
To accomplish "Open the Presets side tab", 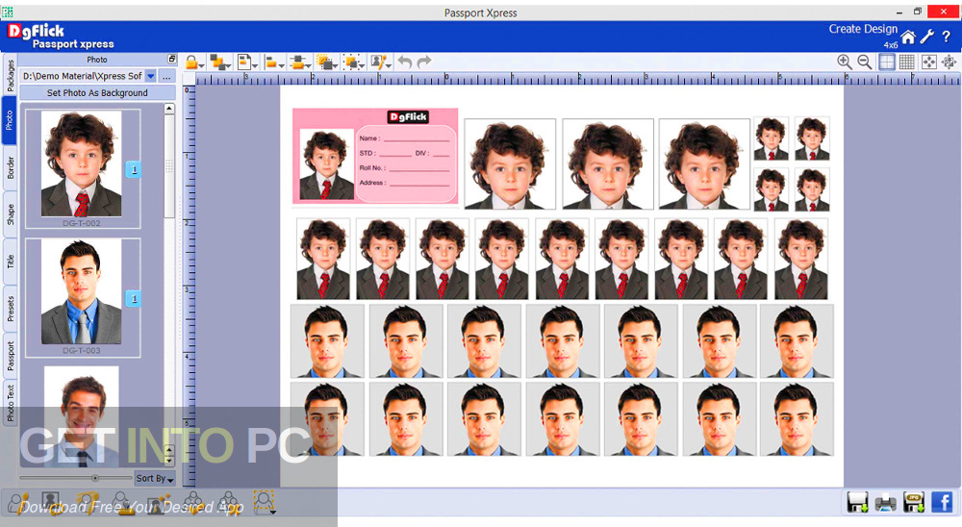I will [10, 309].
